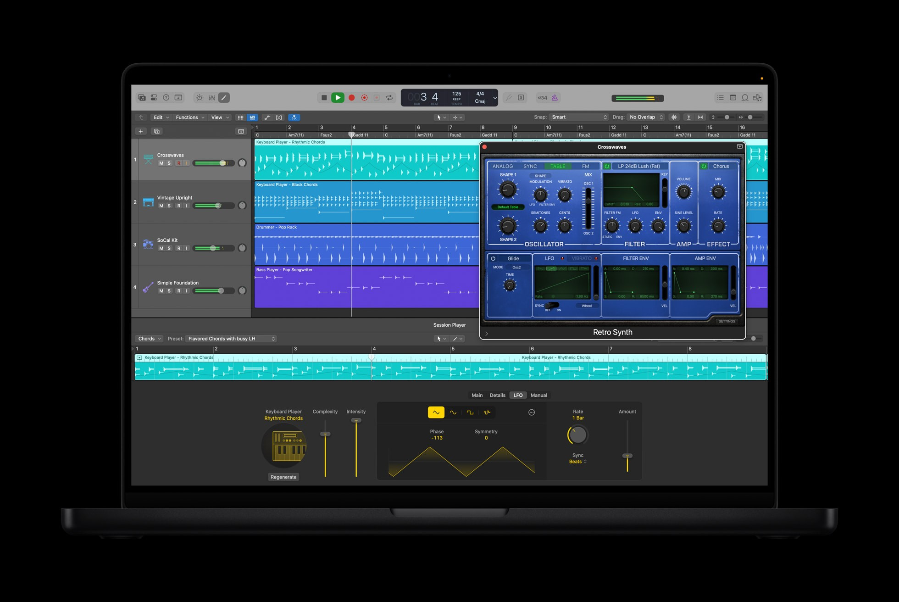Click the Count-in 1234 icon
899x602 pixels.
pyautogui.click(x=543, y=97)
